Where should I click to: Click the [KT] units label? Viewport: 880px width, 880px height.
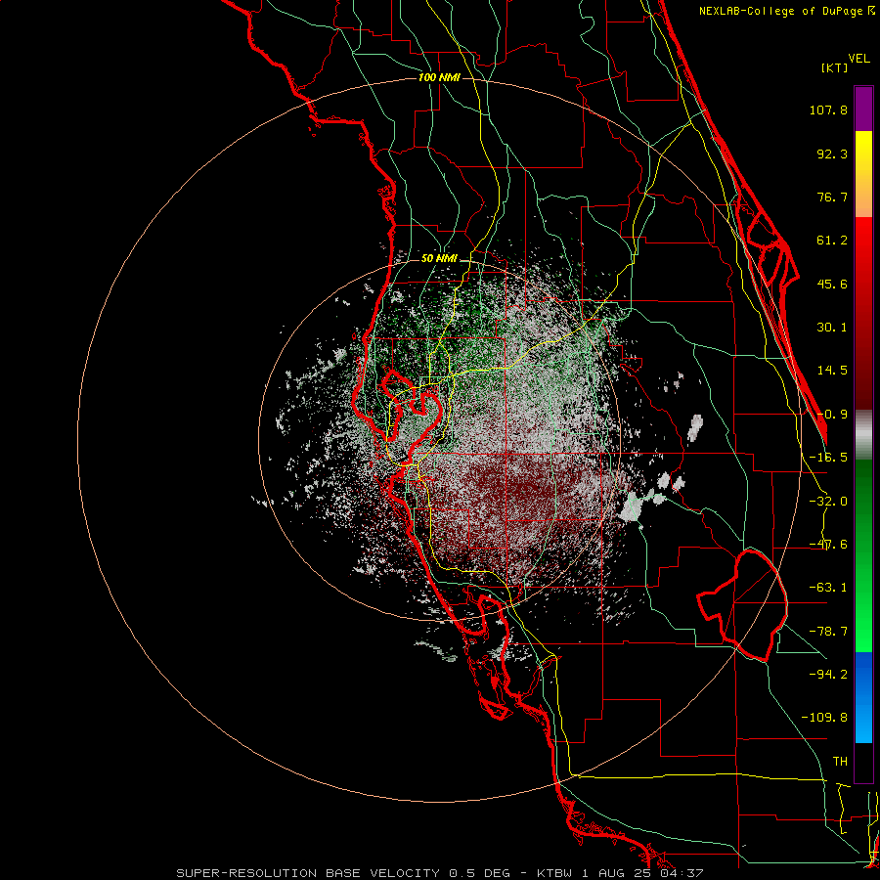[x=834, y=67]
